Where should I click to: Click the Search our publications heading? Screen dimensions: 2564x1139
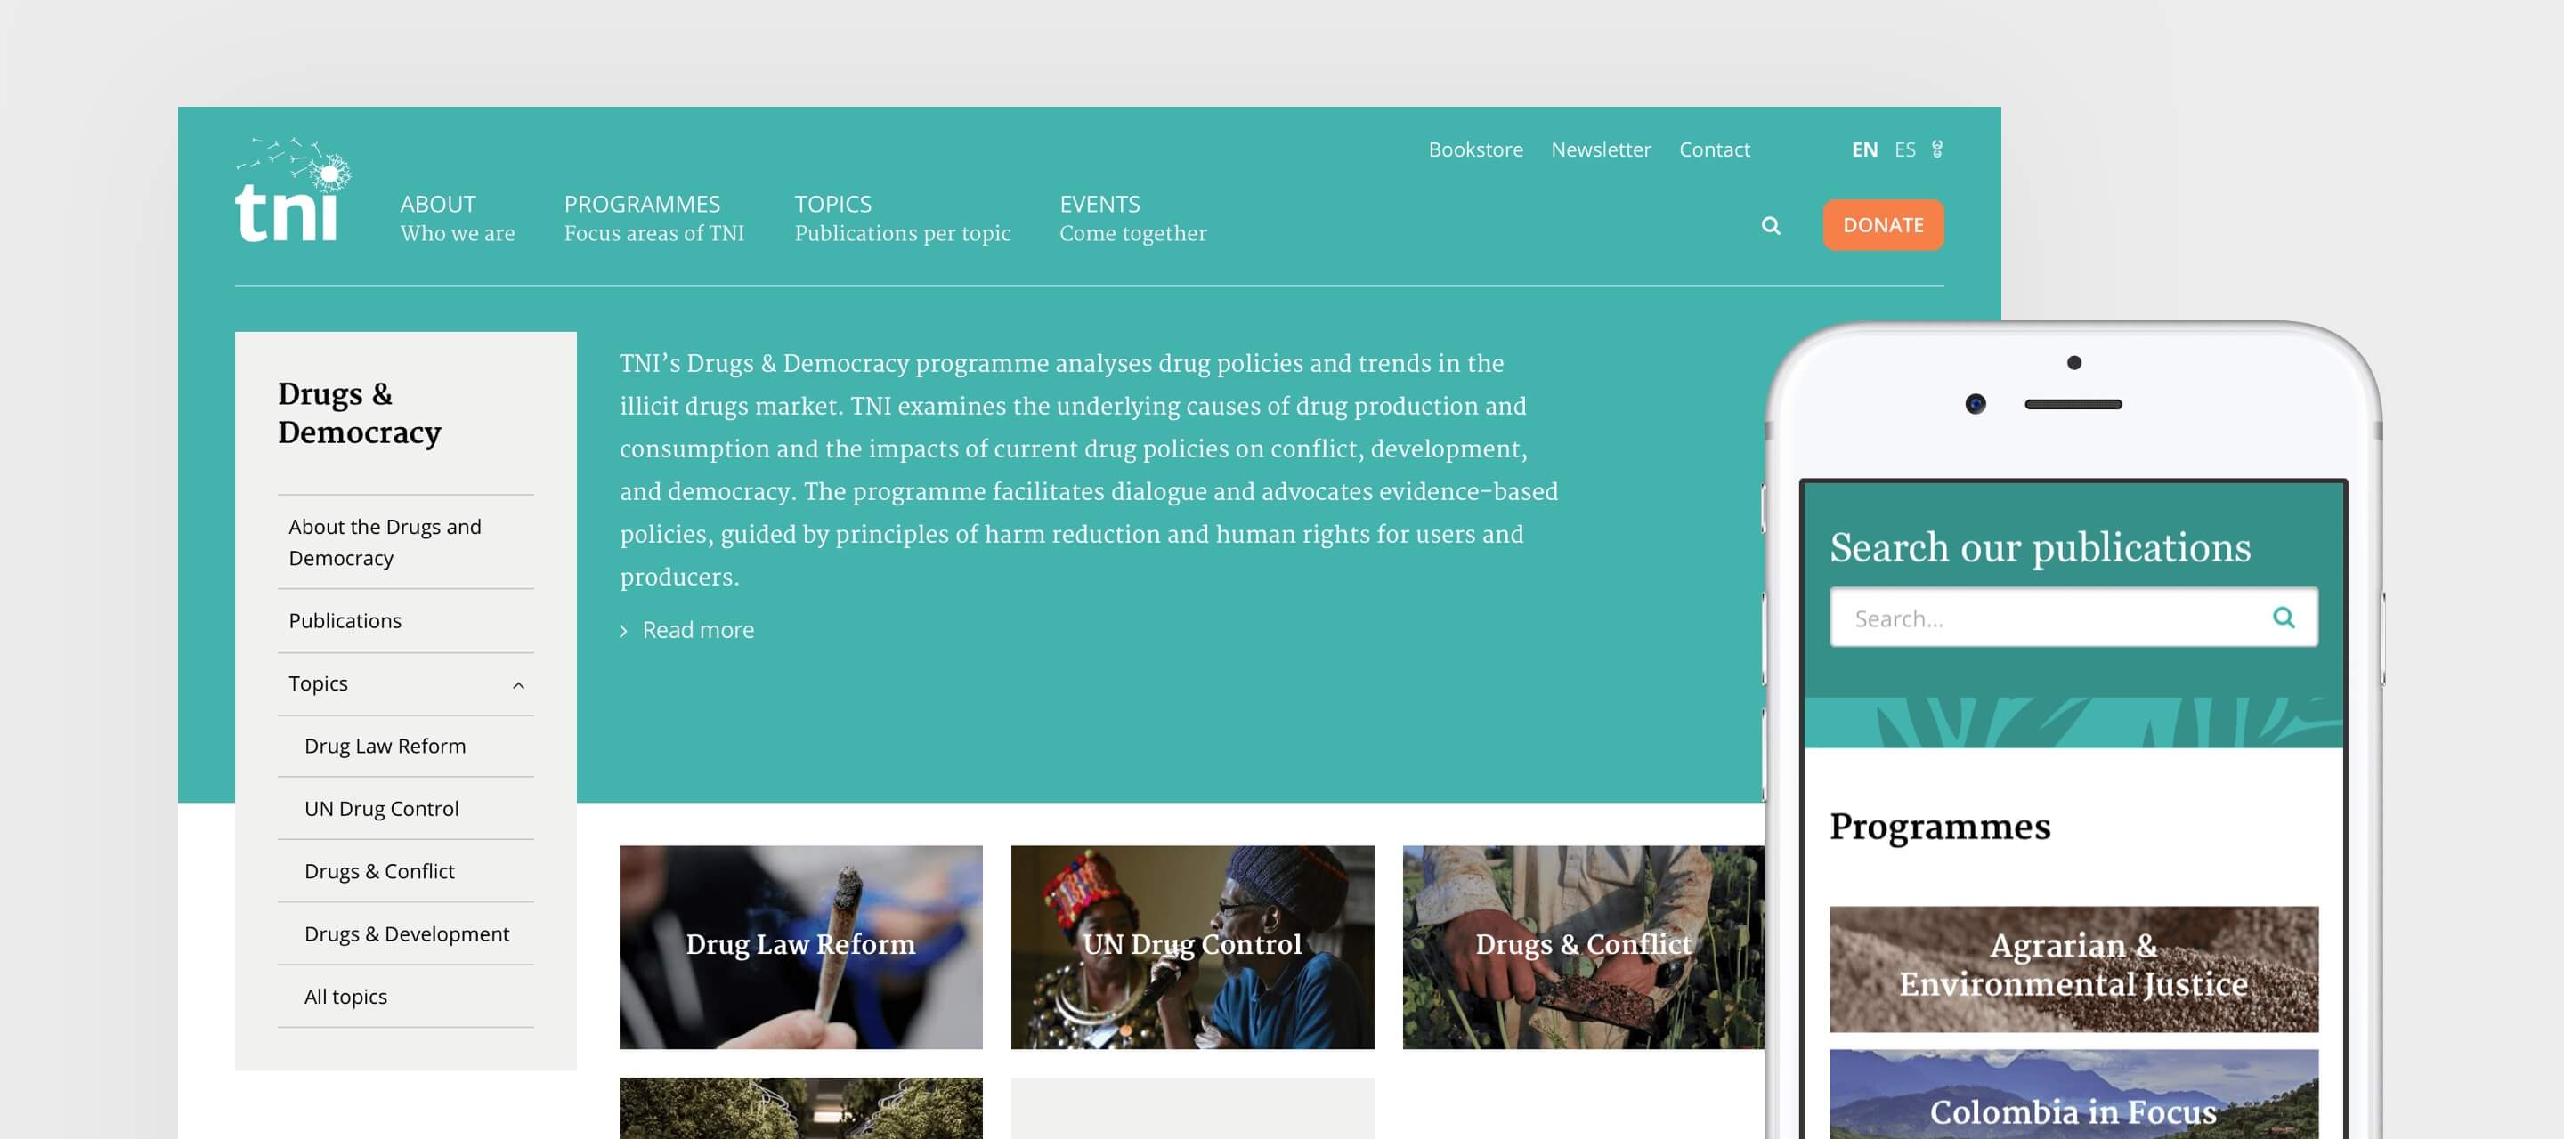pos(2040,548)
